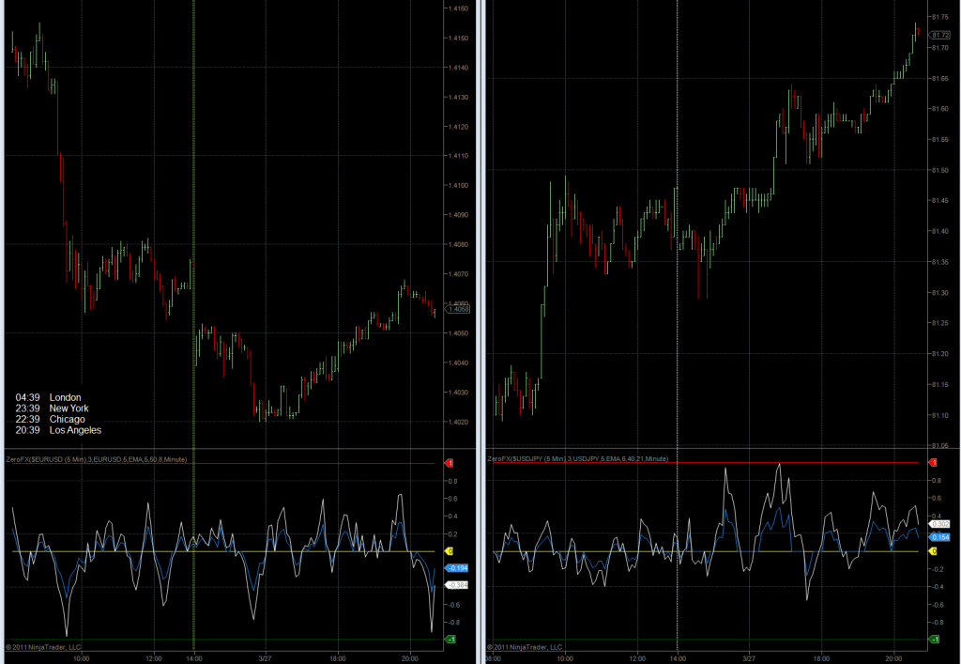Click the 14:00 time label on EURUSD axis
The height and width of the screenshot is (664, 961).
point(193,657)
